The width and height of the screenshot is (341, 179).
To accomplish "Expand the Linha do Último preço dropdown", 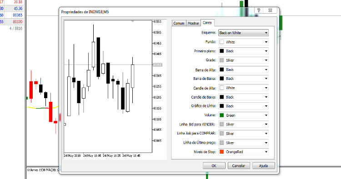I will tap(243, 143).
